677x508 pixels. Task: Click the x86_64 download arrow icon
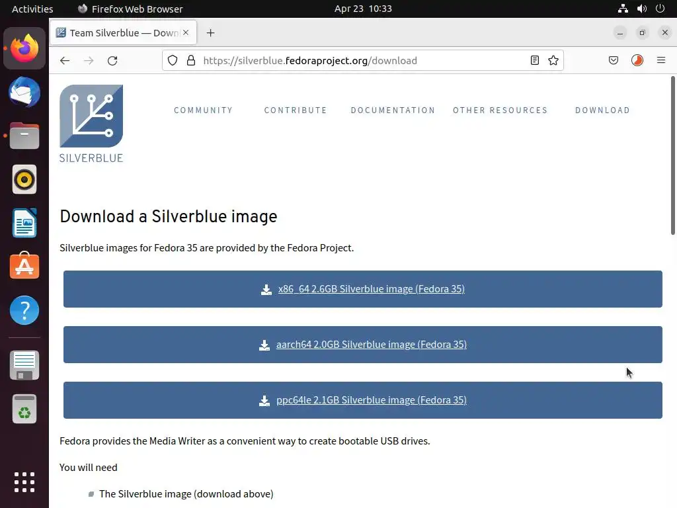point(266,290)
